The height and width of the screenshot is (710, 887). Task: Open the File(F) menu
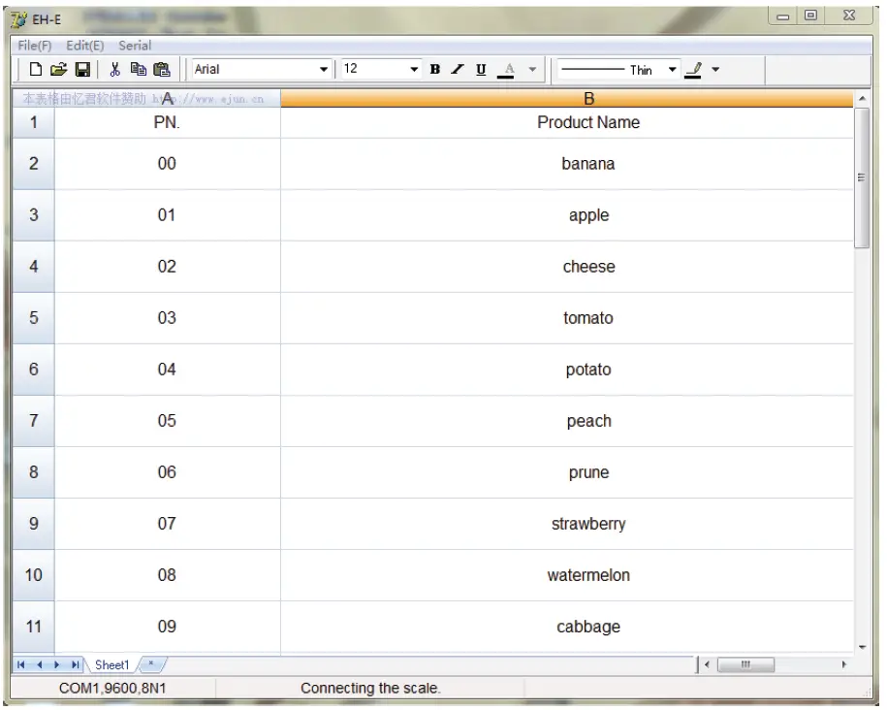[35, 46]
